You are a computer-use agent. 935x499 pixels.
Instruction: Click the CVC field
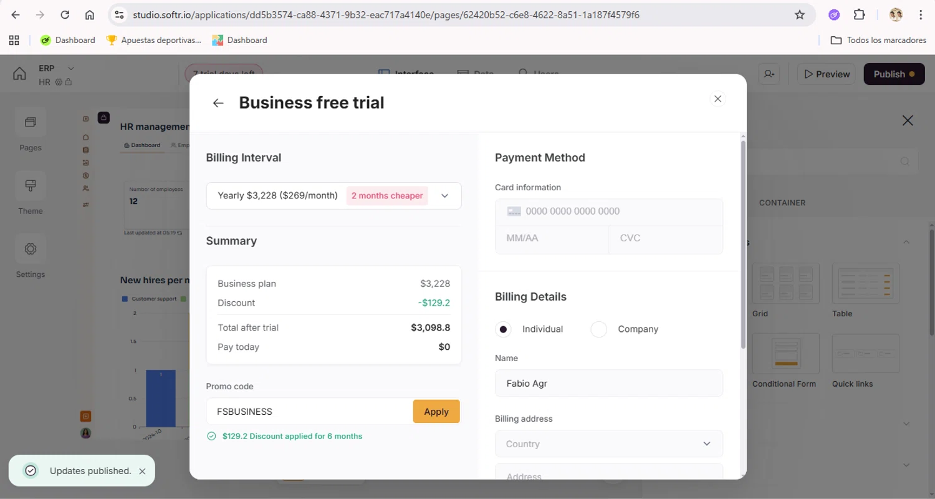coord(666,238)
